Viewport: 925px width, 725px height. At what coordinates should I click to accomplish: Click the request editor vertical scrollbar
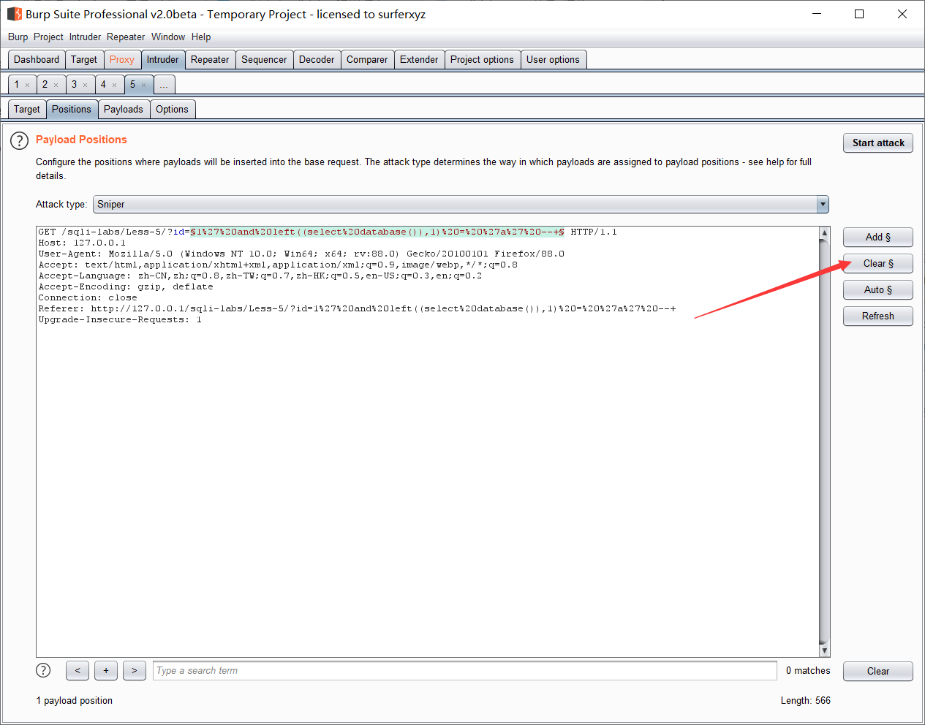coord(825,441)
